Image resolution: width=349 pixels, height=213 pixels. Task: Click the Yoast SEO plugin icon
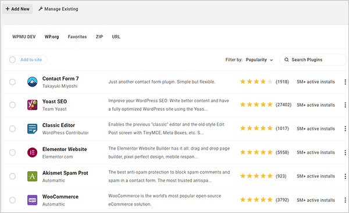coord(32,105)
